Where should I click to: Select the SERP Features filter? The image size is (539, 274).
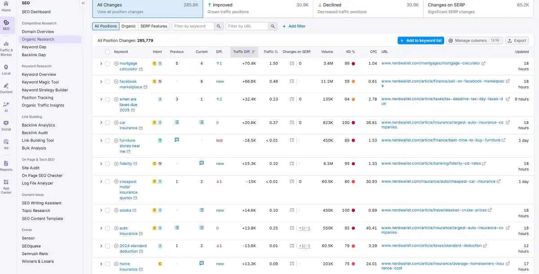click(x=153, y=26)
